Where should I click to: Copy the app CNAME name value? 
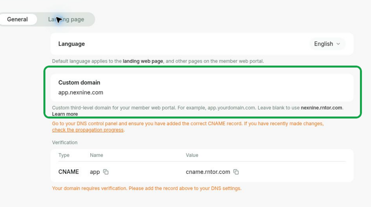[106, 172]
